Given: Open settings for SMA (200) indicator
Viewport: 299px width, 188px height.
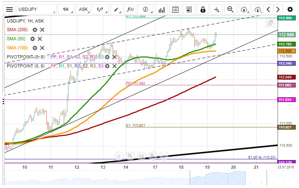Looking at the screenshot, I should [35, 30].
